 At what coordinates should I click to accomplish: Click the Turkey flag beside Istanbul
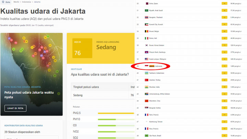tap(146, 80)
